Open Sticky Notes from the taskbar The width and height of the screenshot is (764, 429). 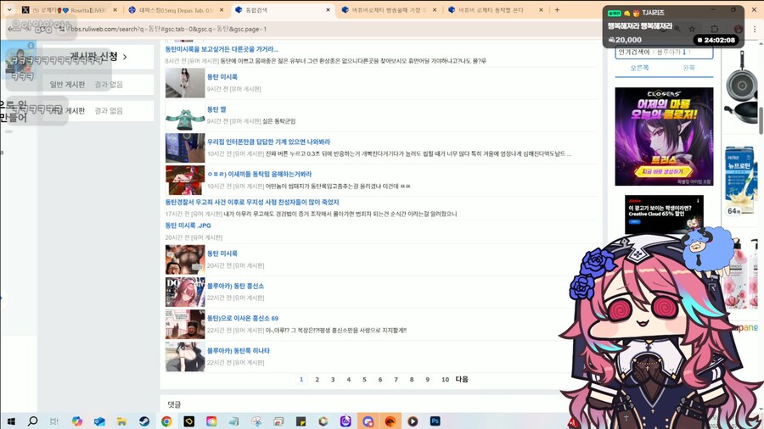coord(301,421)
